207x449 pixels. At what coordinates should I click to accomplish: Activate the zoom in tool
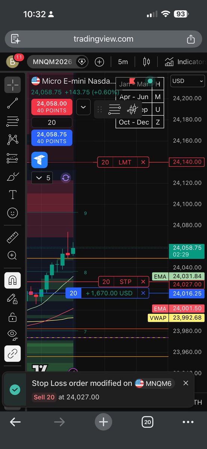coord(12,256)
